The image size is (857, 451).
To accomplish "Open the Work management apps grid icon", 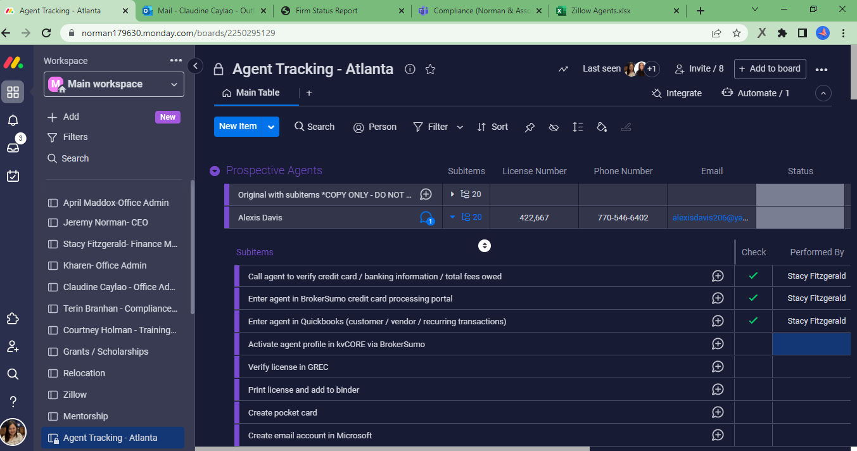I will (x=13, y=92).
